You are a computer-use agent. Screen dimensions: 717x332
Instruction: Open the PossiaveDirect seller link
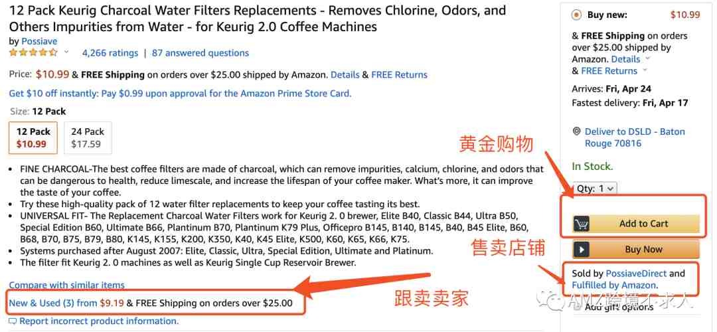coord(636,274)
